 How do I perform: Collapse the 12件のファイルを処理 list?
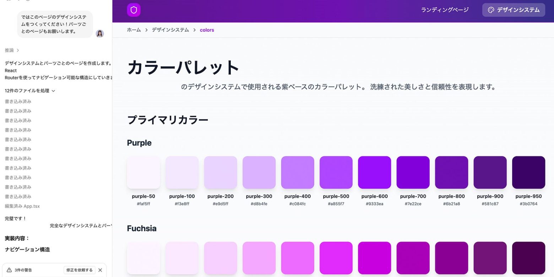[30, 91]
